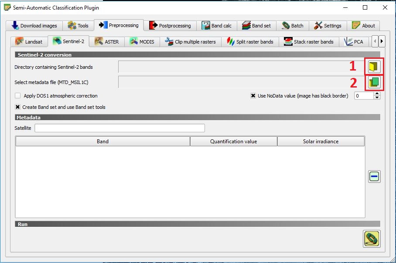Click the Run conversion icon

(372, 239)
